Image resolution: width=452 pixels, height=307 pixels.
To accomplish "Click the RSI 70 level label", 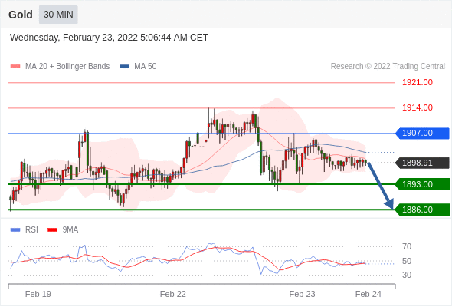I will pos(407,246).
